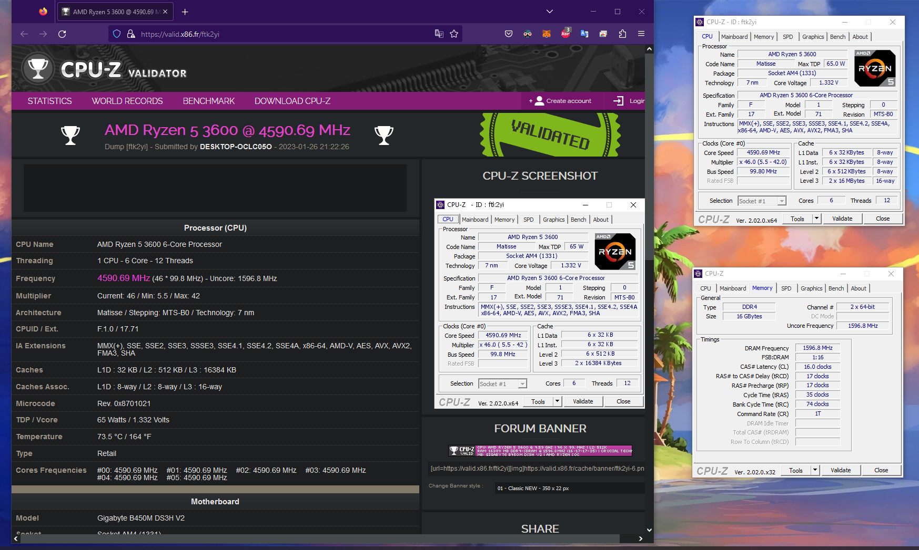
Task: Click the Gigabyte B450M DS3H V2 model text
Action: (141, 518)
